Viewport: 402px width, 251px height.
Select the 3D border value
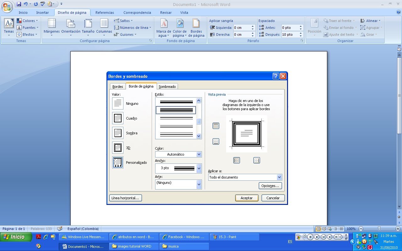click(117, 147)
